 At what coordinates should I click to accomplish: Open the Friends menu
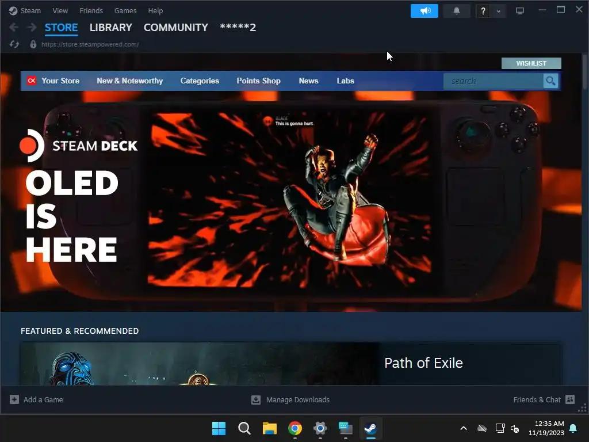[91, 10]
